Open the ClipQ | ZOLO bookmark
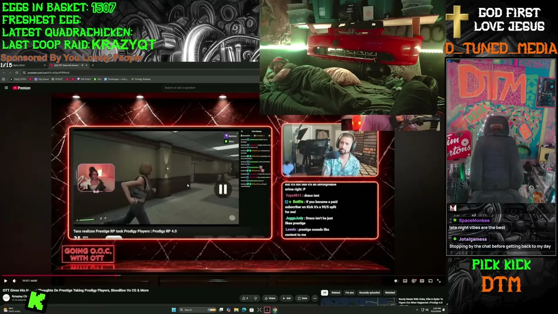The width and height of the screenshot is (558, 314). pyautogui.click(x=19, y=79)
